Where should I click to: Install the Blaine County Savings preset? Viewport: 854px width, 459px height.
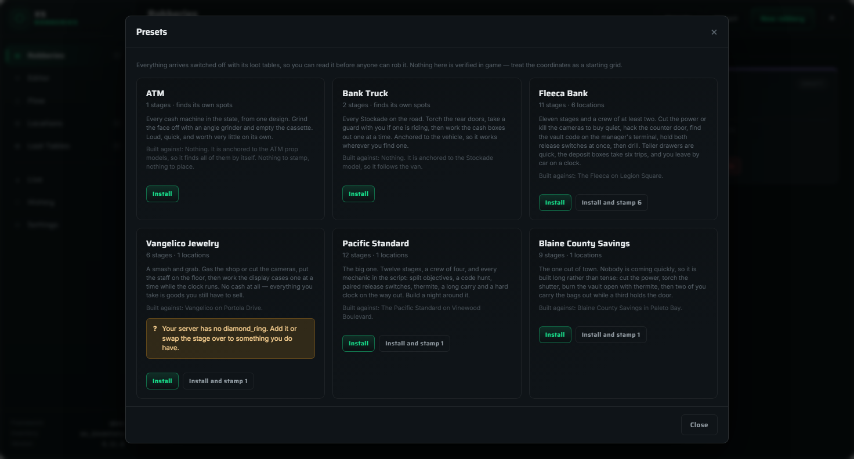pyautogui.click(x=555, y=334)
